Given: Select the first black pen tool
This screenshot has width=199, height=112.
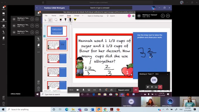Looking at the screenshot, I should tap(65, 20).
